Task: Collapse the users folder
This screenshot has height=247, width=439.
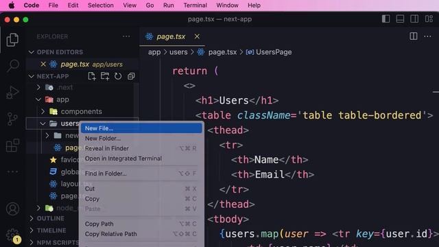Action: (x=43, y=123)
